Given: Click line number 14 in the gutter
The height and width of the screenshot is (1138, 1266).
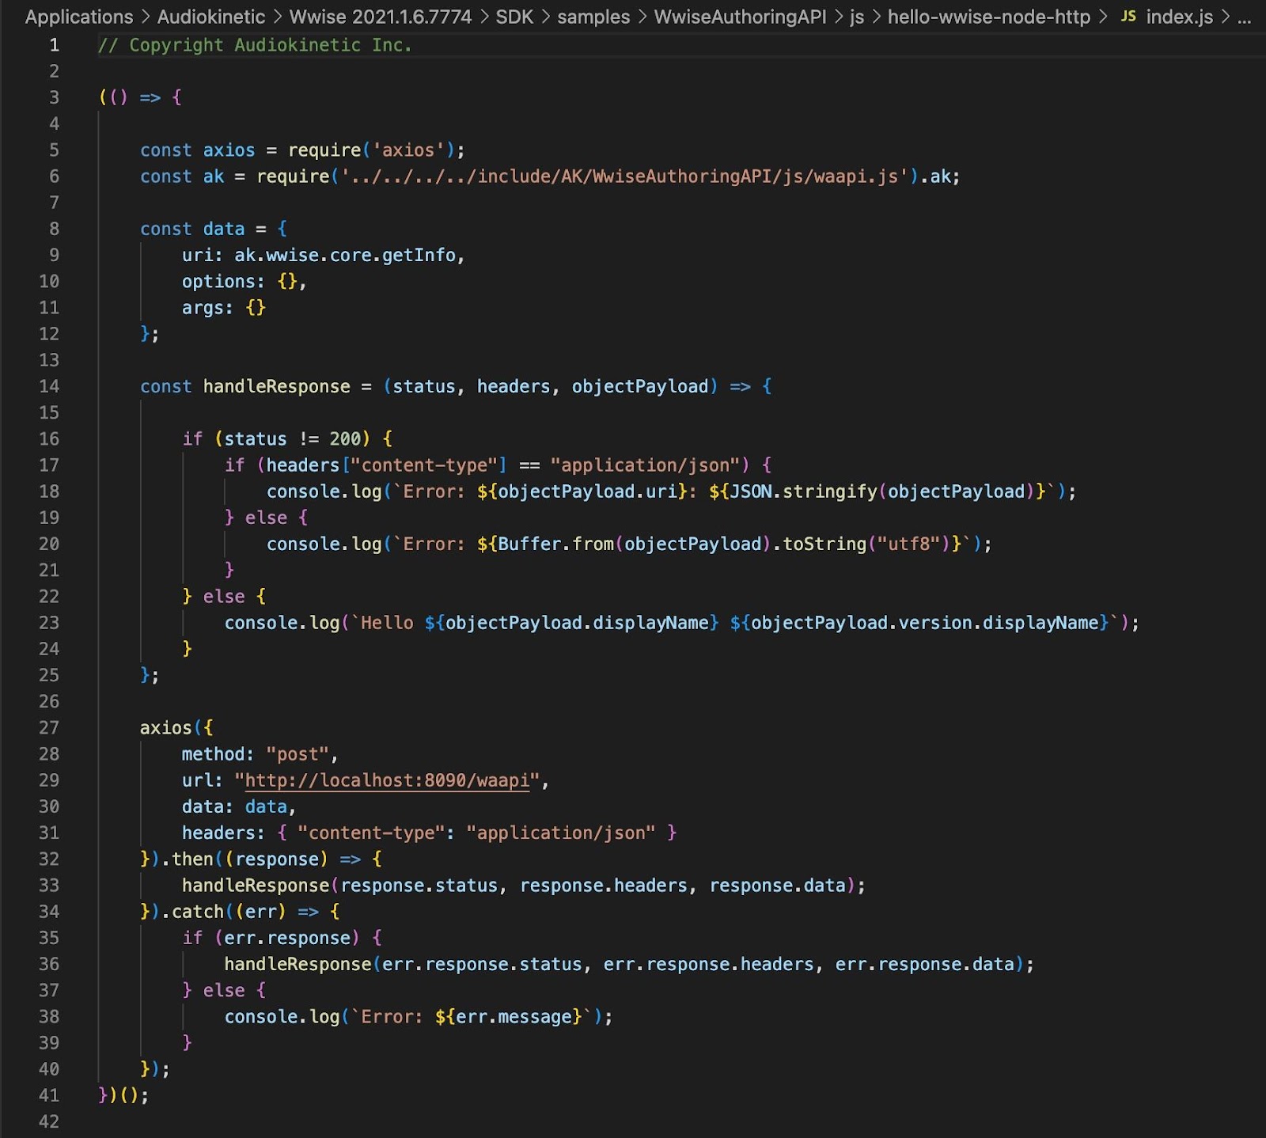Looking at the screenshot, I should coord(49,386).
